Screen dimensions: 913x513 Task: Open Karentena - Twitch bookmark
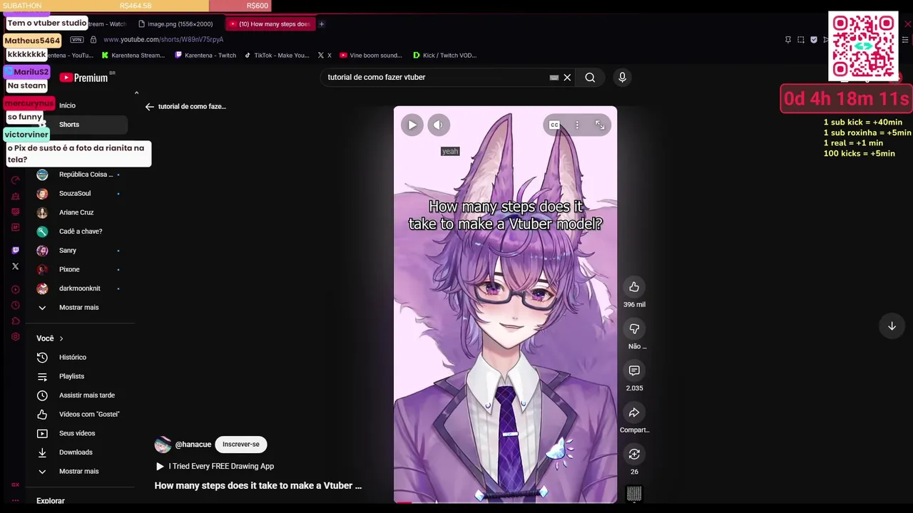[x=205, y=55]
